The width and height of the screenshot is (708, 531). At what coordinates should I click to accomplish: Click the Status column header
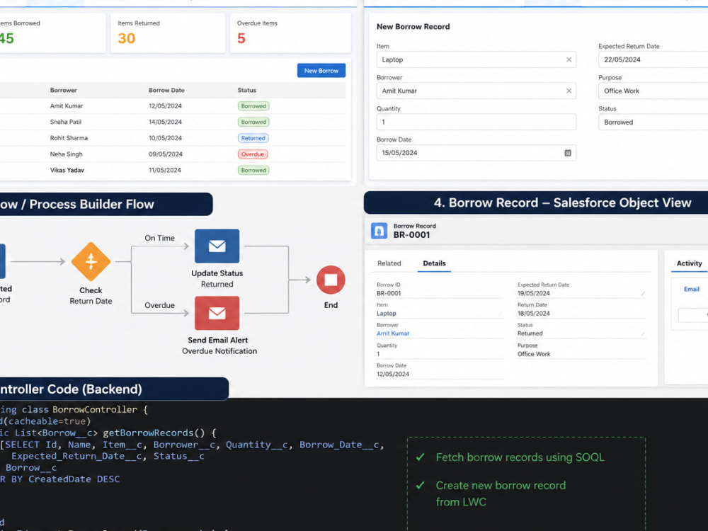(x=247, y=91)
